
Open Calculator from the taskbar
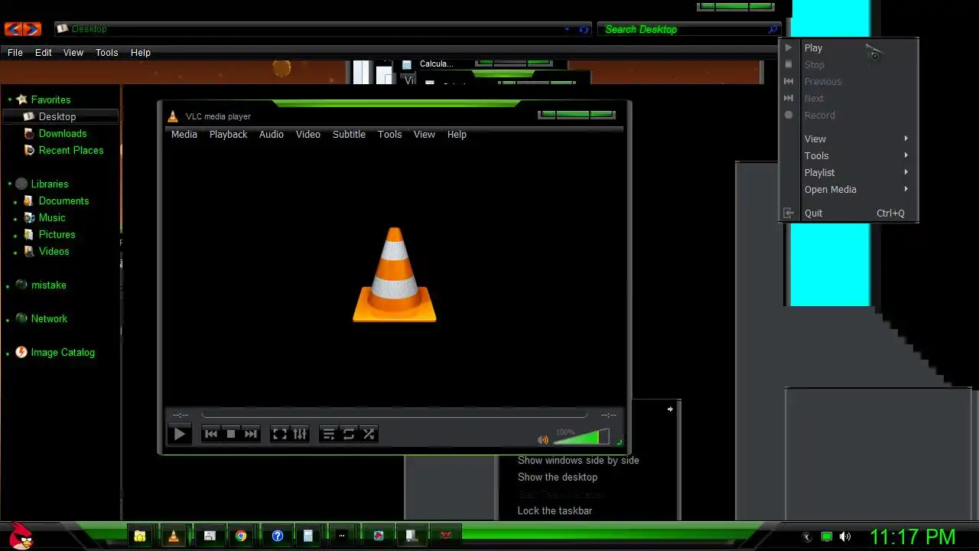click(308, 536)
